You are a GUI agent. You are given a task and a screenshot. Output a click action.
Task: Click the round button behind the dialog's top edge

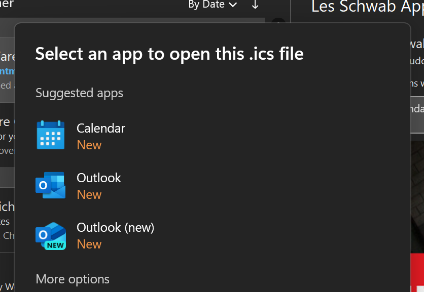tap(278, 22)
